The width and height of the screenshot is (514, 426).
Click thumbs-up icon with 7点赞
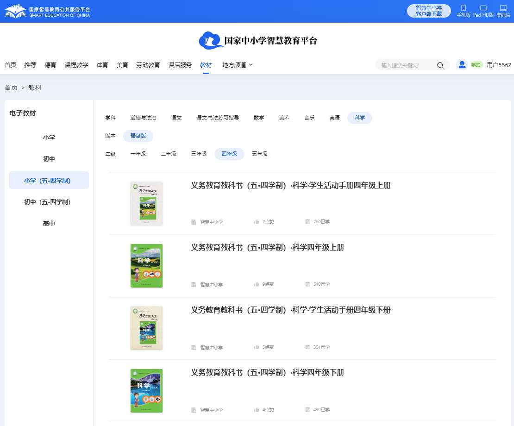coord(257,222)
